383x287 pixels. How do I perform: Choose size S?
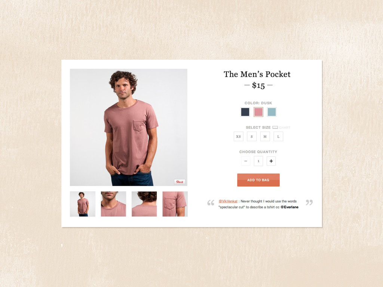tap(252, 136)
